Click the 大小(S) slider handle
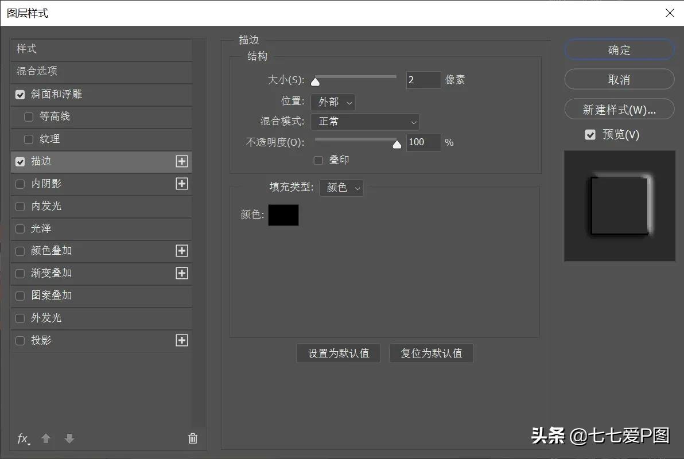The height and width of the screenshot is (459, 684). [x=316, y=81]
